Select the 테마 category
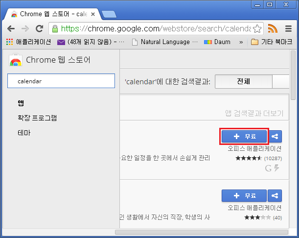299x238 pixels. coord(24,133)
